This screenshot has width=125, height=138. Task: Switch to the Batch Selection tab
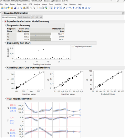click(x=24, y=17)
